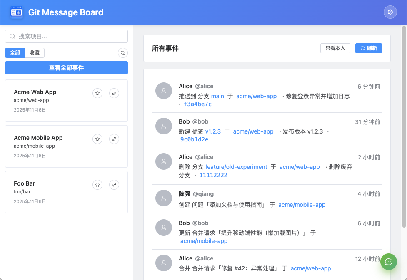Favorite the Acme Mobile App project

point(97,139)
